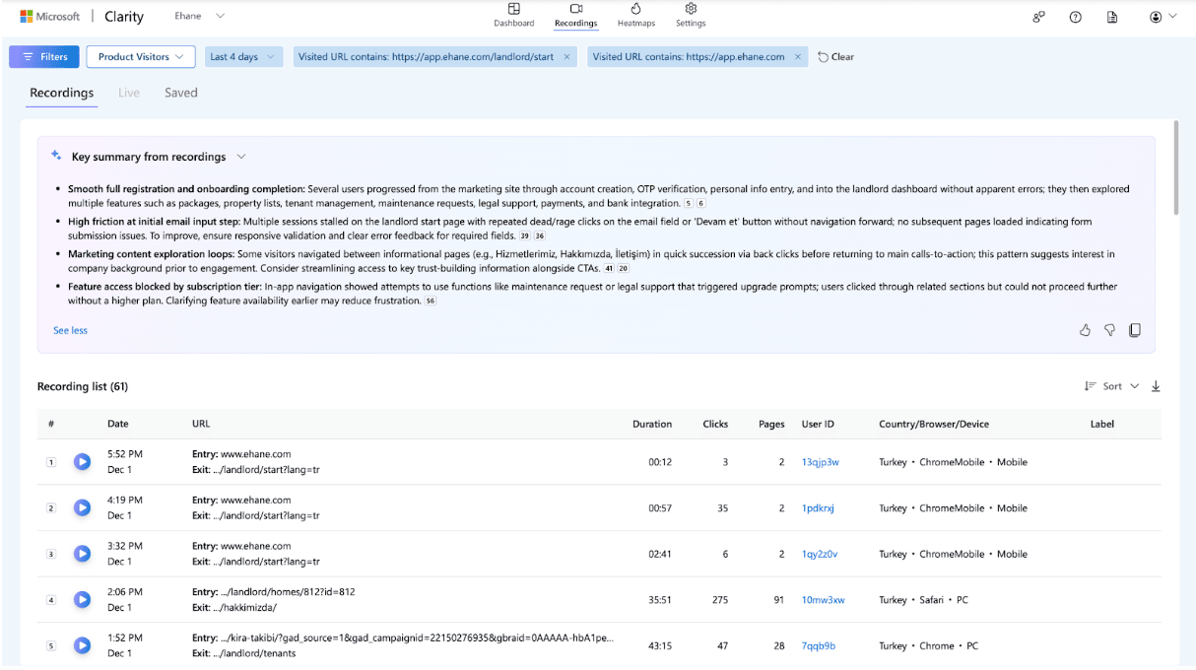Open the Product Visitors dropdown
Image resolution: width=1196 pixels, height=670 pixels.
(140, 57)
